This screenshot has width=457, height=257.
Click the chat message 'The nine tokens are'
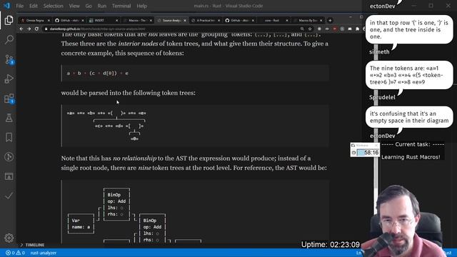tap(409, 75)
